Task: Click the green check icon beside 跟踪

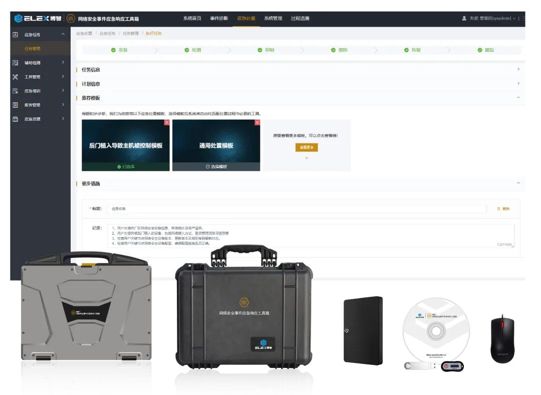Action: tap(479, 50)
